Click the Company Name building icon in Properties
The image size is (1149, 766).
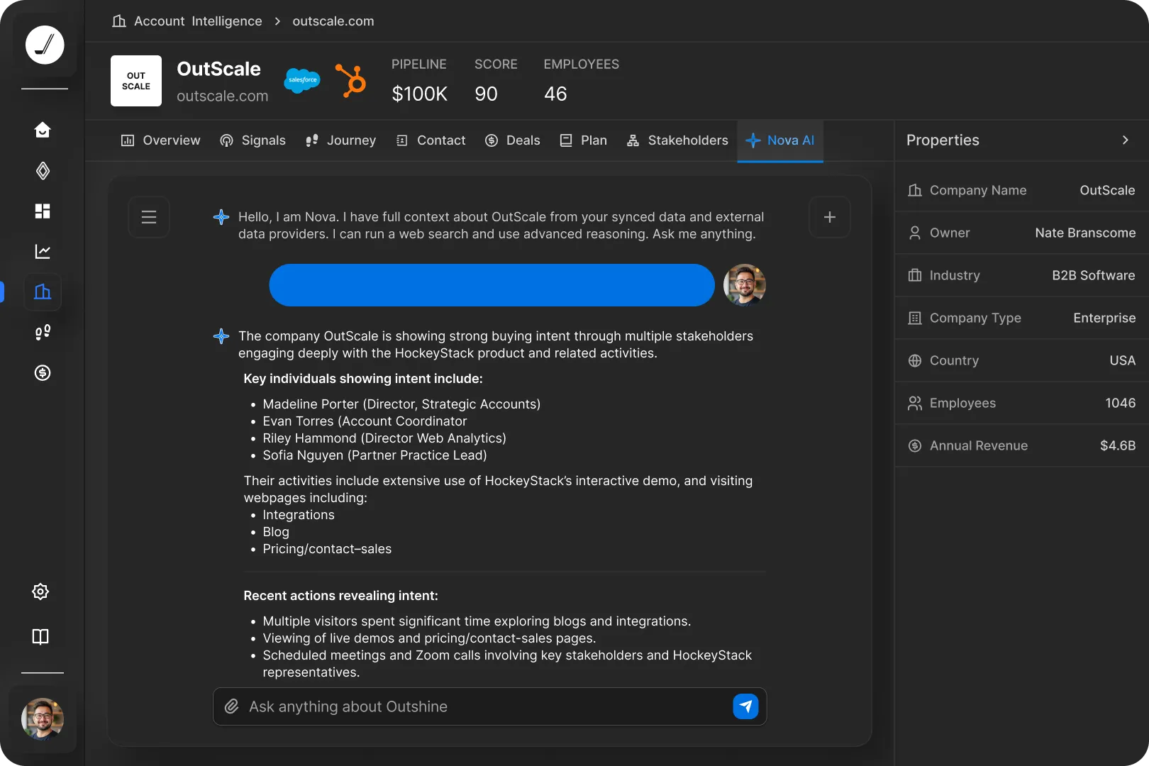point(915,190)
